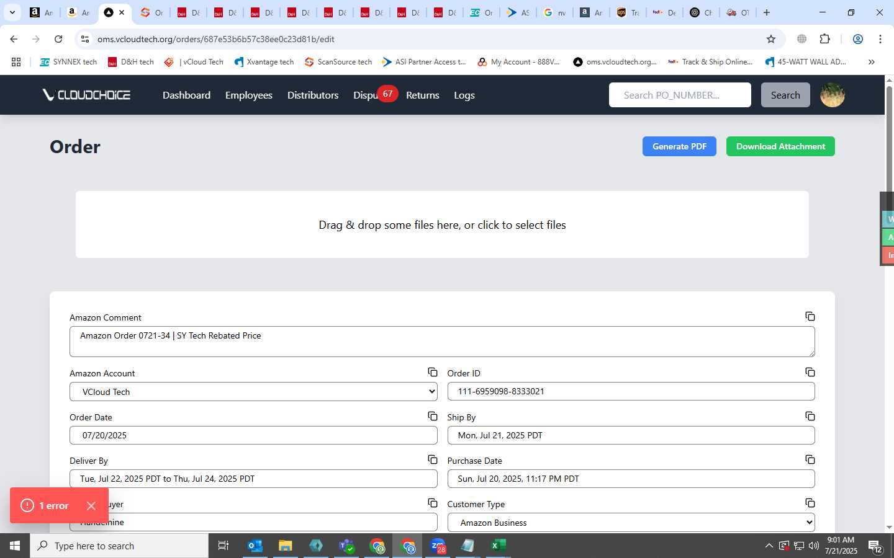Open File Explorer from the taskbar
The image size is (894, 558).
(285, 546)
